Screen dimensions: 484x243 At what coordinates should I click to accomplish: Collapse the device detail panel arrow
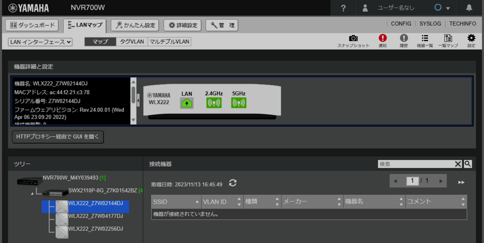coord(138,101)
